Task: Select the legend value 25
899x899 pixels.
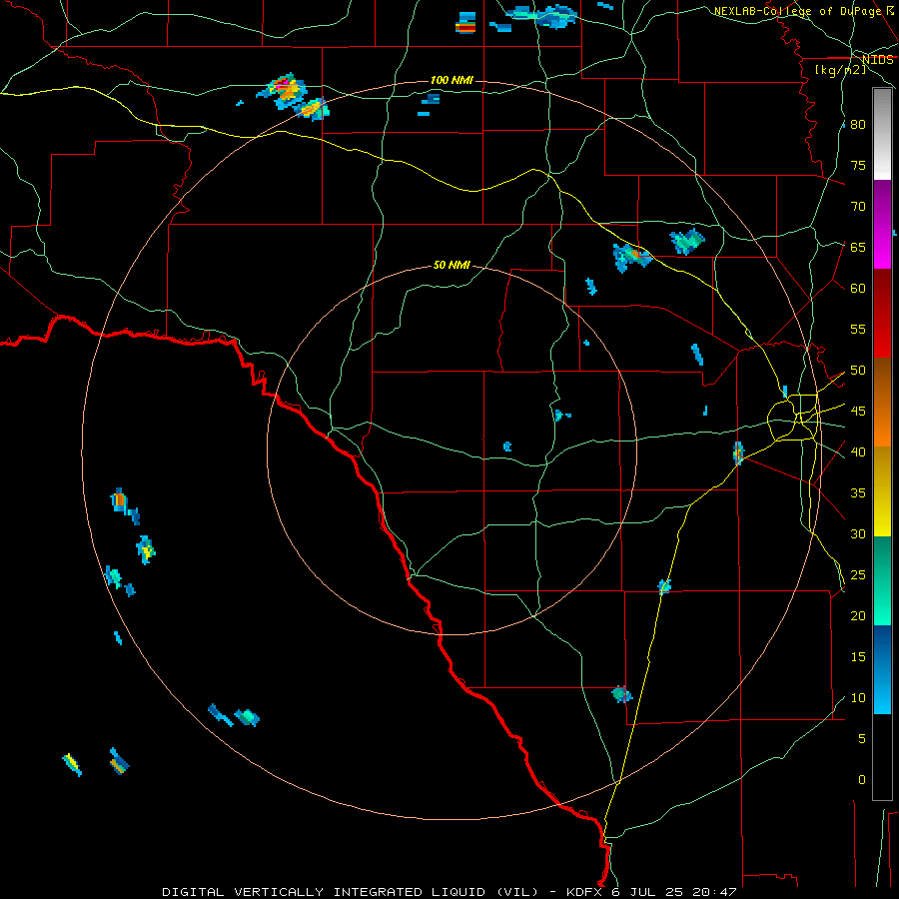Action: coord(858,575)
